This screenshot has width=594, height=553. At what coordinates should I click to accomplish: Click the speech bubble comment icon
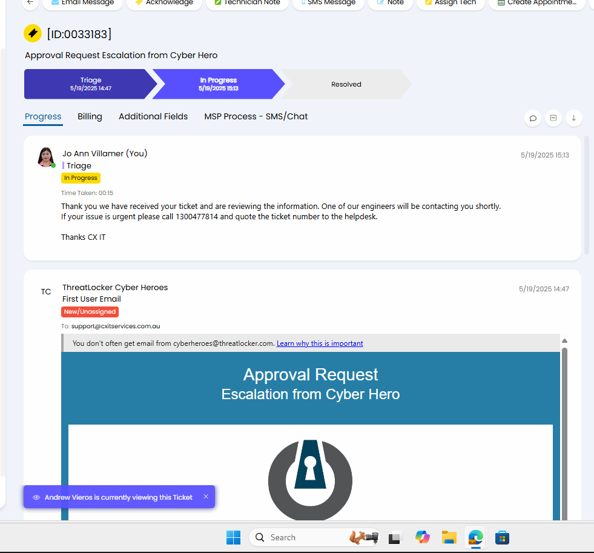click(x=533, y=118)
